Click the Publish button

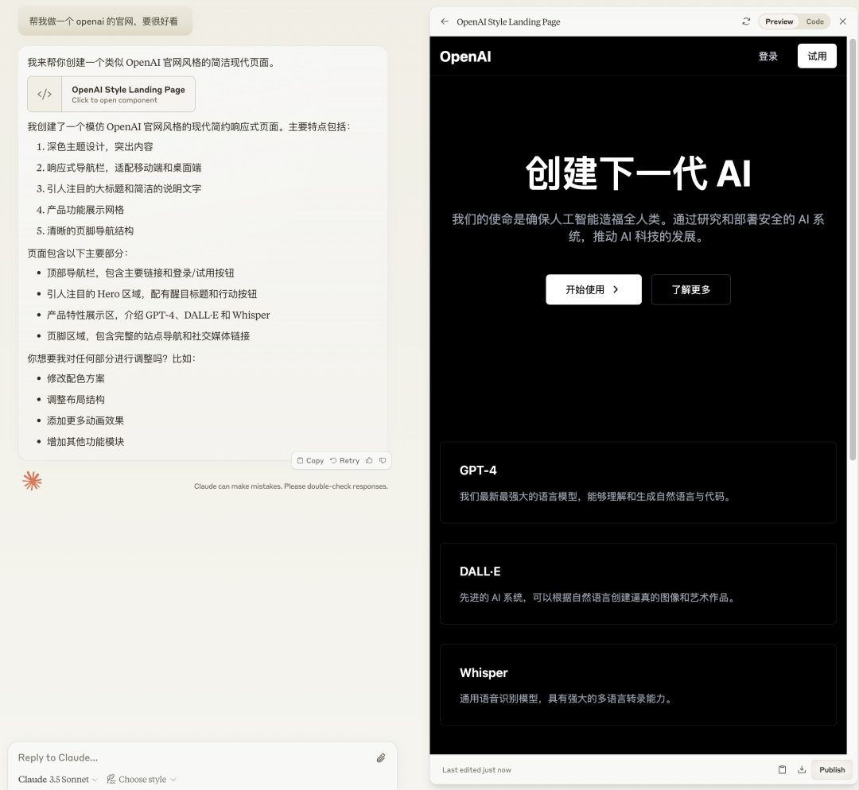tap(831, 769)
